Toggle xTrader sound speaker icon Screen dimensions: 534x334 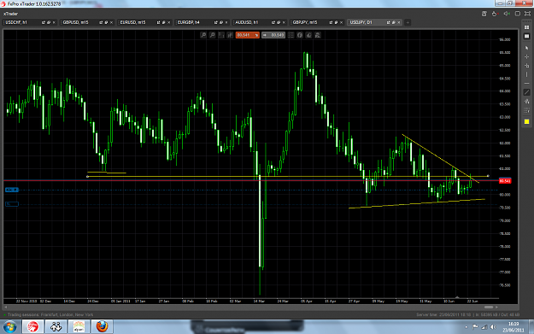(507, 14)
